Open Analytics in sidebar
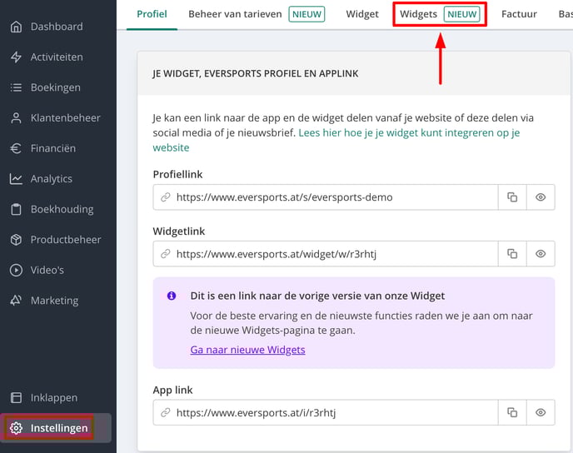Screen dimensions: 573x453 [51, 179]
